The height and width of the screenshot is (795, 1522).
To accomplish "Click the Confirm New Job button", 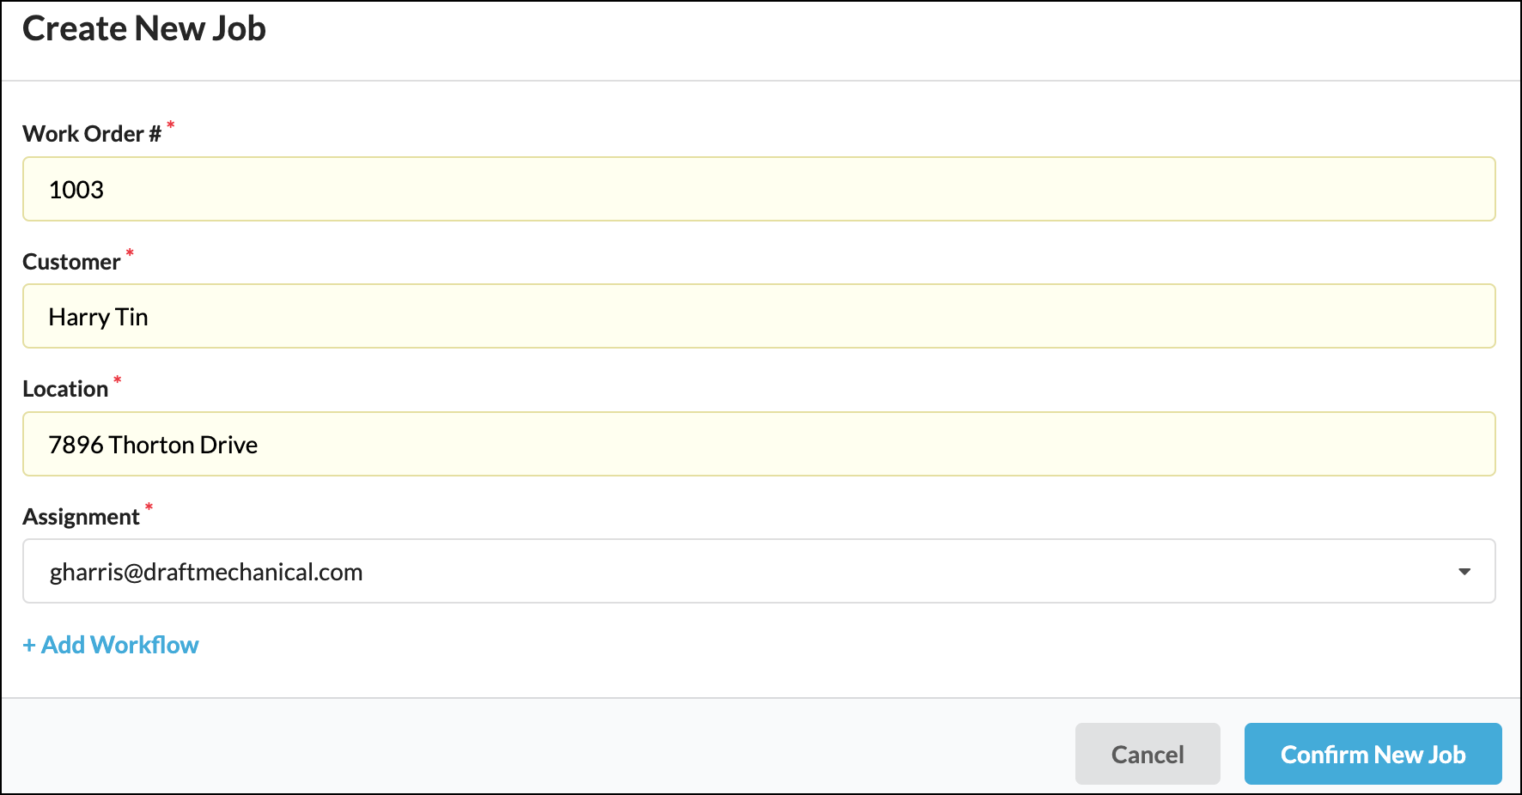I will click(1373, 754).
